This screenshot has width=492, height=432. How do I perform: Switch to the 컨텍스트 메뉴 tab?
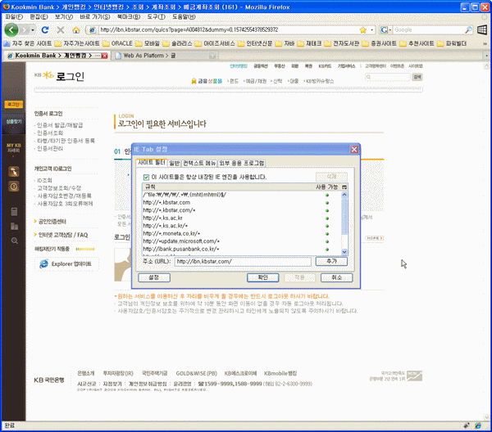click(199, 163)
